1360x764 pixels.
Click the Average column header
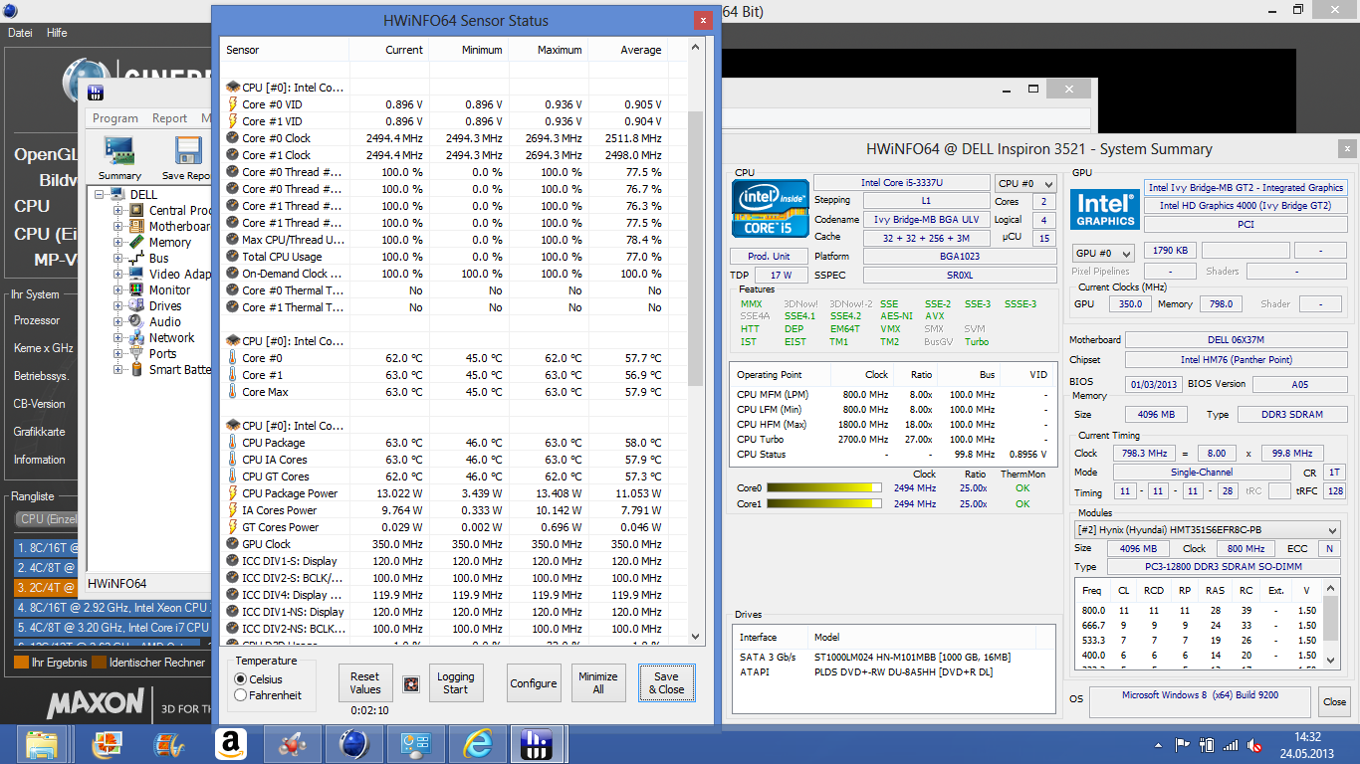tap(628, 50)
